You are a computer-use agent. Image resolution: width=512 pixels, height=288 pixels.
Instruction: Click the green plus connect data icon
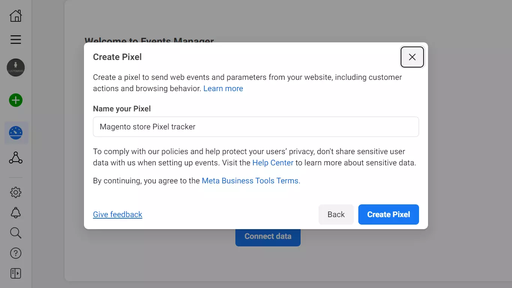[16, 100]
